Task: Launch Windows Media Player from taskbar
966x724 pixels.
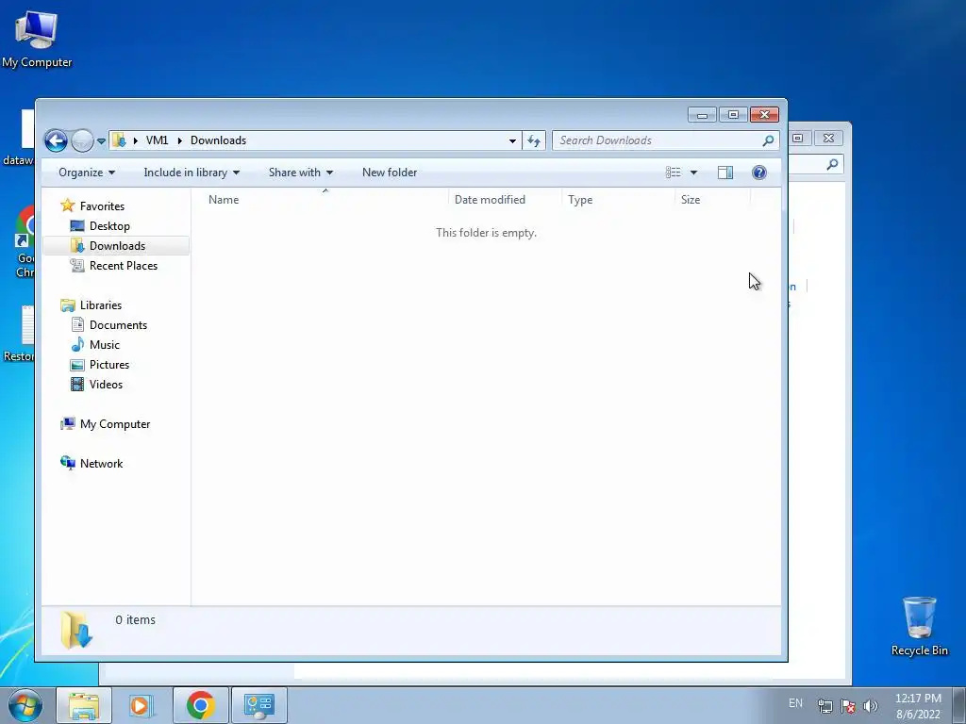Action: (142, 705)
